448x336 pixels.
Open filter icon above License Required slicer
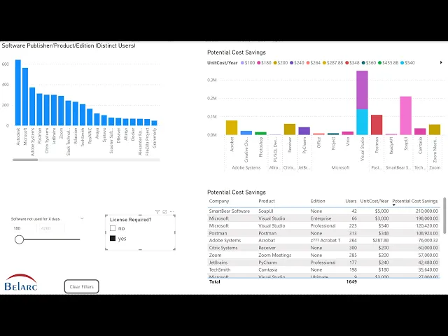(x=157, y=211)
